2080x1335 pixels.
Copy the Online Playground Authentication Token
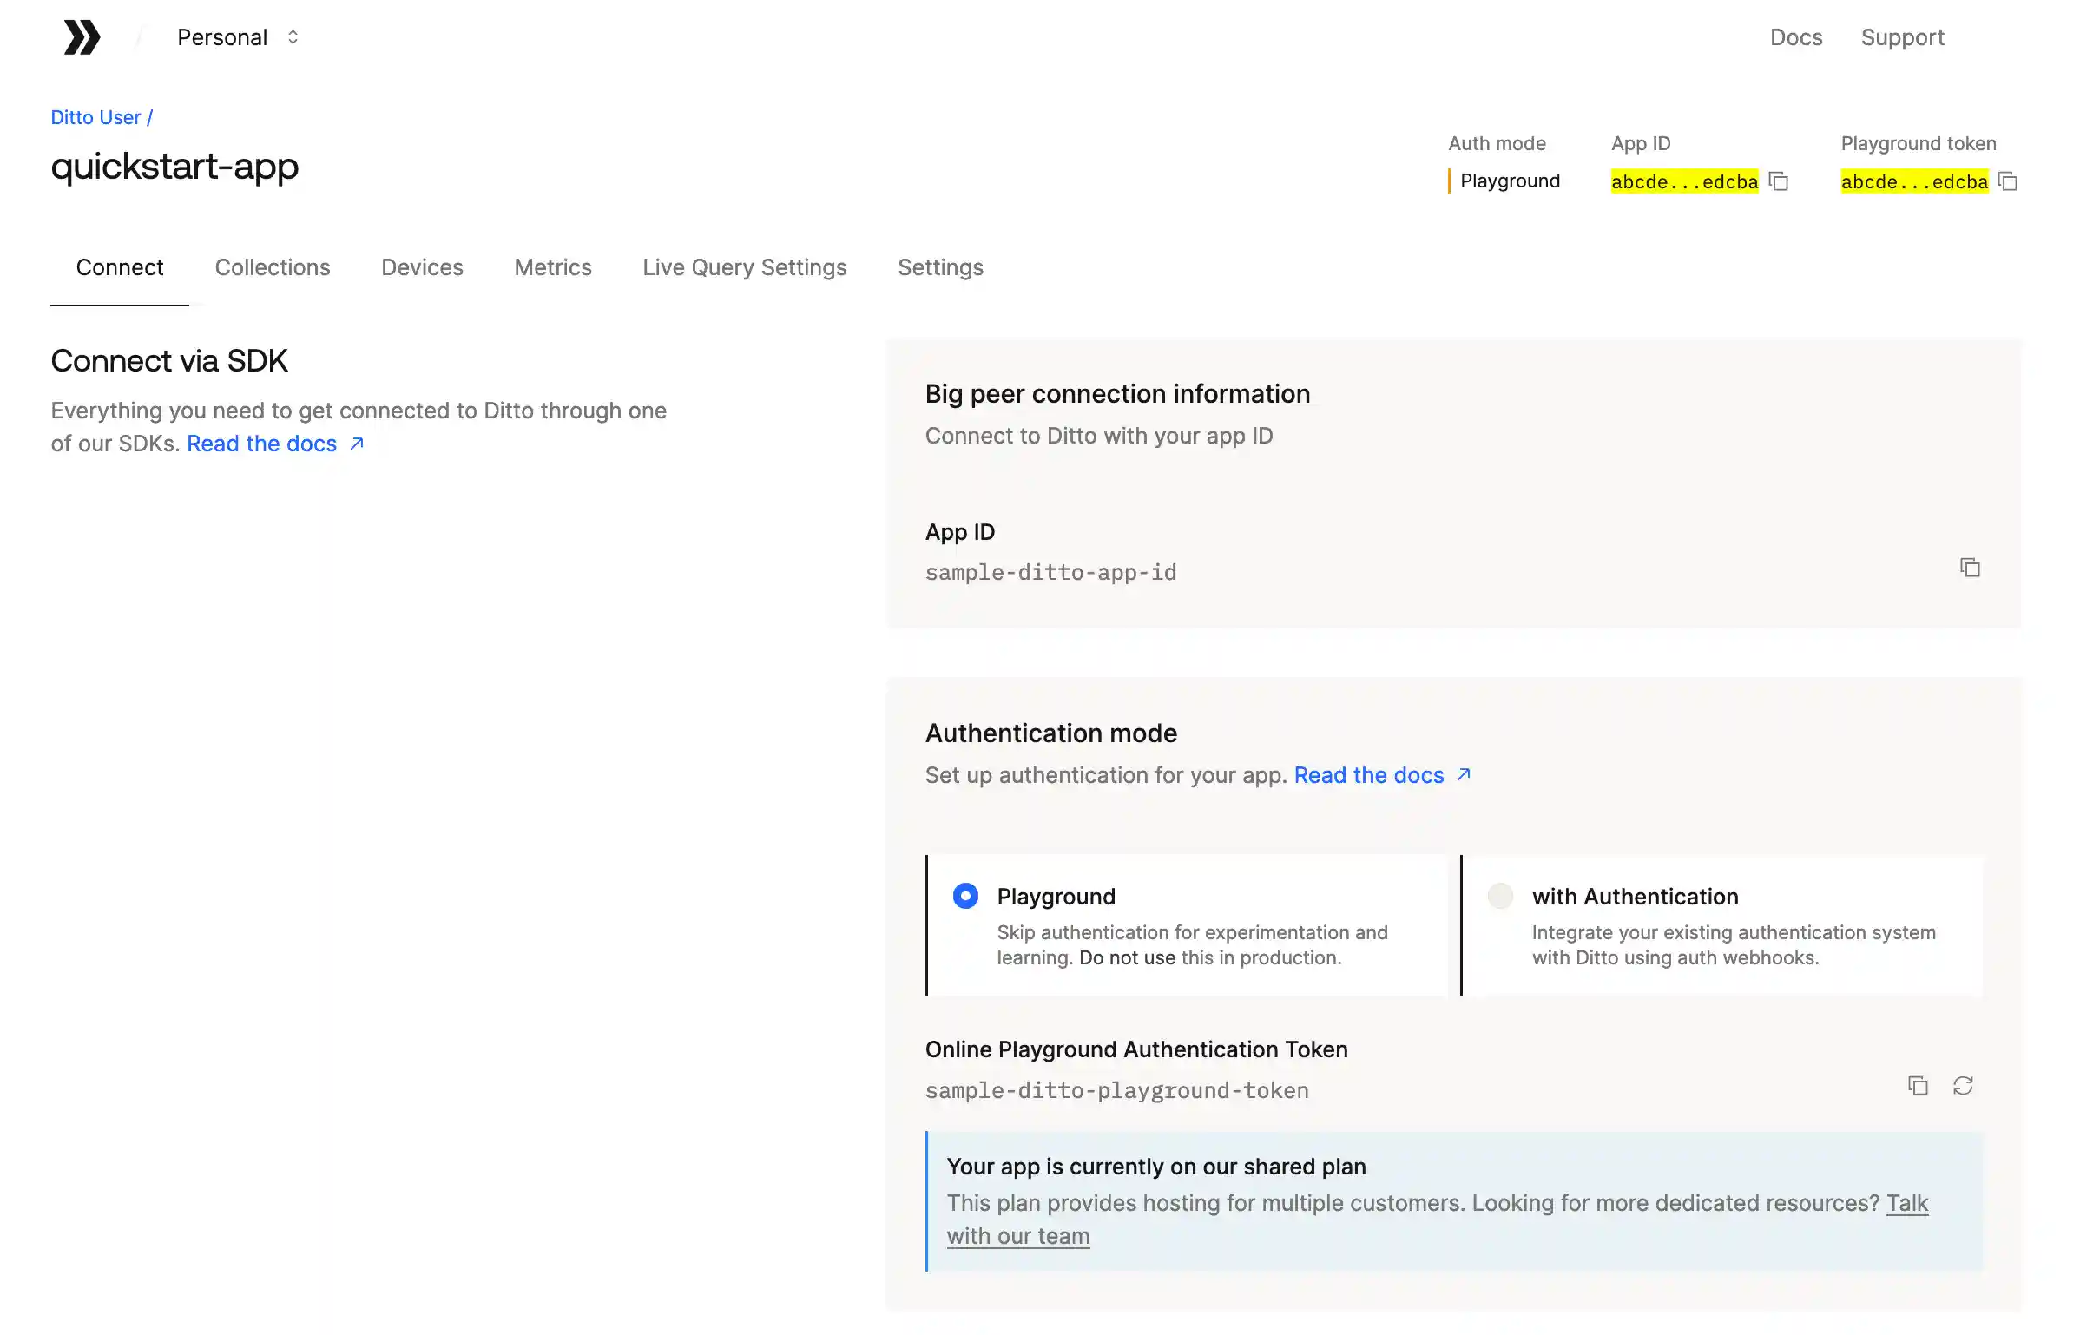point(1918,1086)
